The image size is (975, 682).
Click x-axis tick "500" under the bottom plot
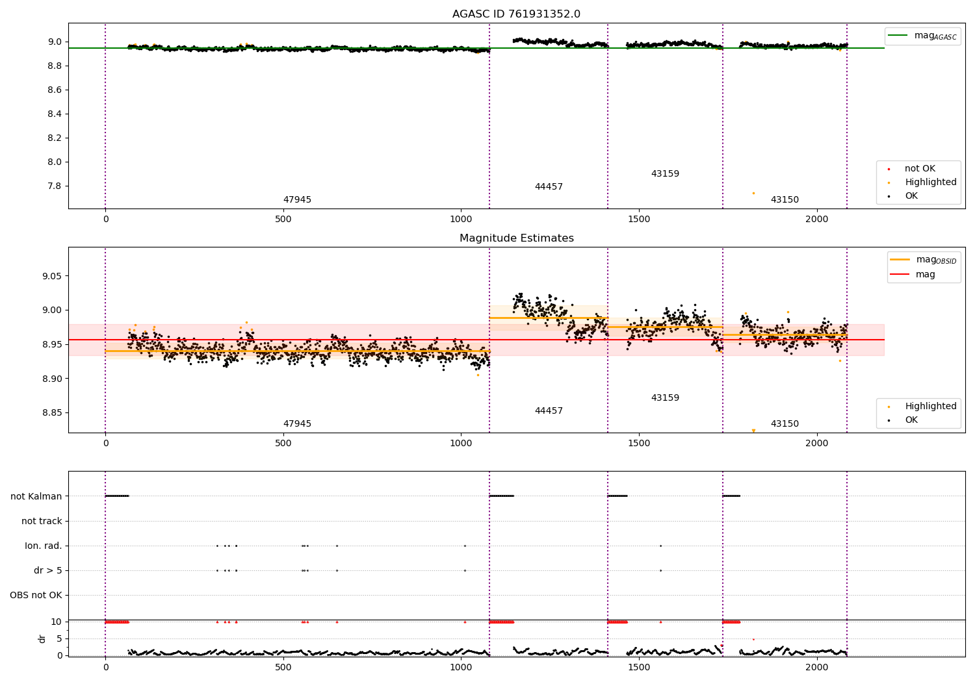point(283,667)
